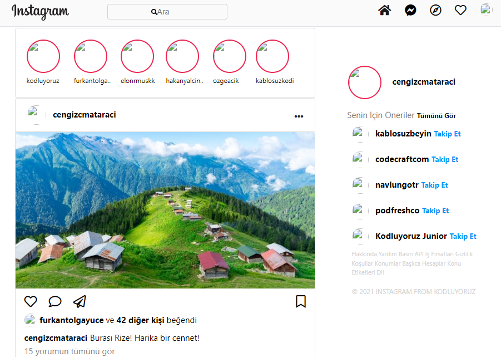Image resolution: width=501 pixels, height=357 pixels.
Task: Expand all suggestions with Tümünü Gör
Action: pos(435,115)
